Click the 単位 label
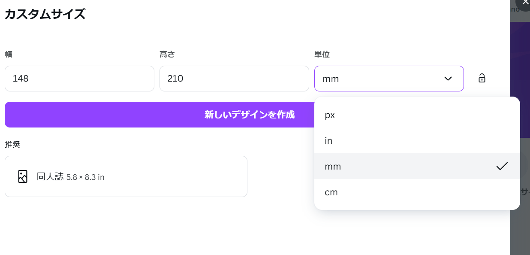Image resolution: width=530 pixels, height=255 pixels. click(322, 55)
